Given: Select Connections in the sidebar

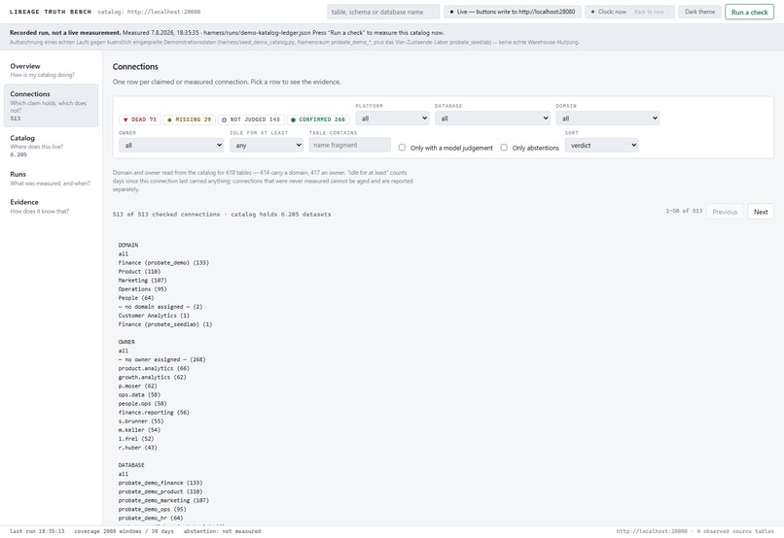Looking at the screenshot, I should coord(51,105).
